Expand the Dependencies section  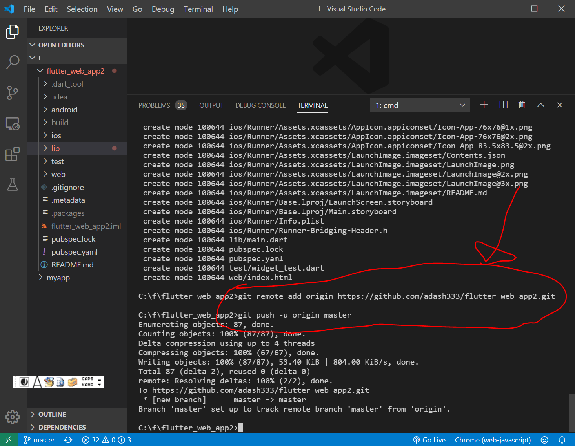click(x=76, y=427)
